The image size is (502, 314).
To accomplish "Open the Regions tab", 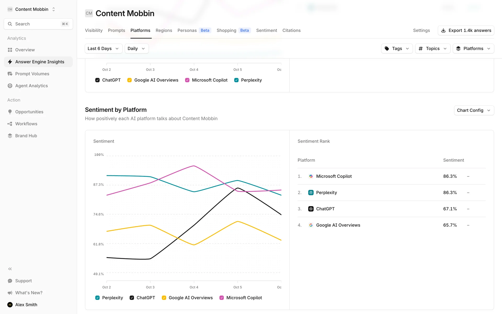I will click(164, 30).
